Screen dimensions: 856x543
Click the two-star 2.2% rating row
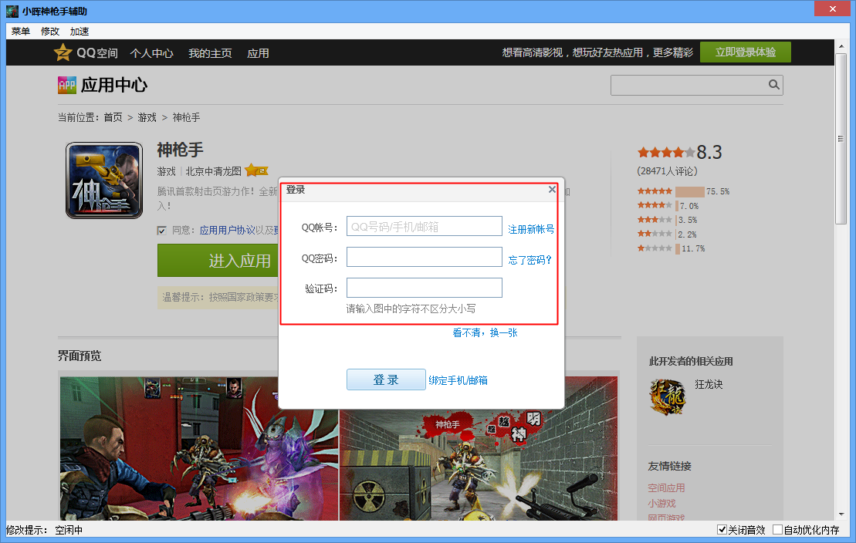pos(667,234)
